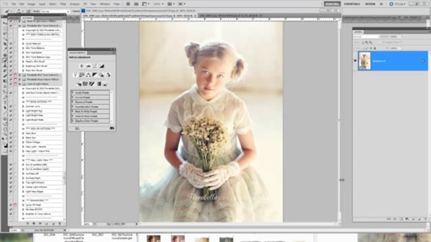The image size is (431, 242).
Task: Add a Channel Mixer adjustment icon
Action: click(x=108, y=75)
